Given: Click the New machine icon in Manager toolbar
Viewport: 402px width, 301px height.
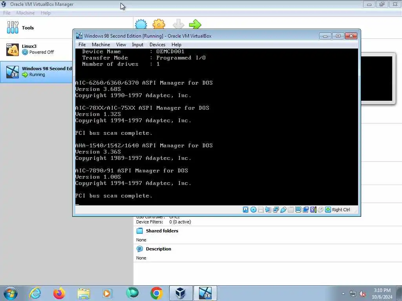Looking at the screenshot, I should tap(141, 24).
